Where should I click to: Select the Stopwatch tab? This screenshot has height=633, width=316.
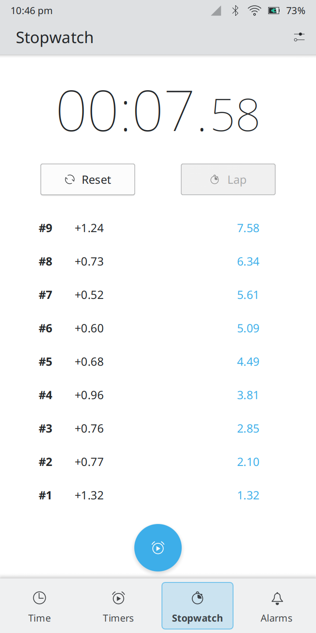197,606
